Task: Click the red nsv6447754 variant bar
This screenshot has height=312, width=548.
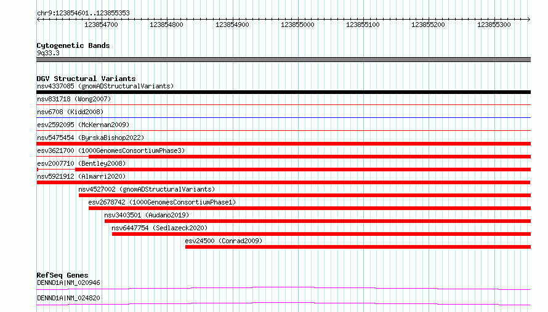Action: tap(321, 234)
